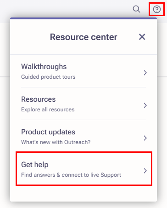Click 'Find answers & connect to live Support'
167x208 pixels.
pos(71,175)
